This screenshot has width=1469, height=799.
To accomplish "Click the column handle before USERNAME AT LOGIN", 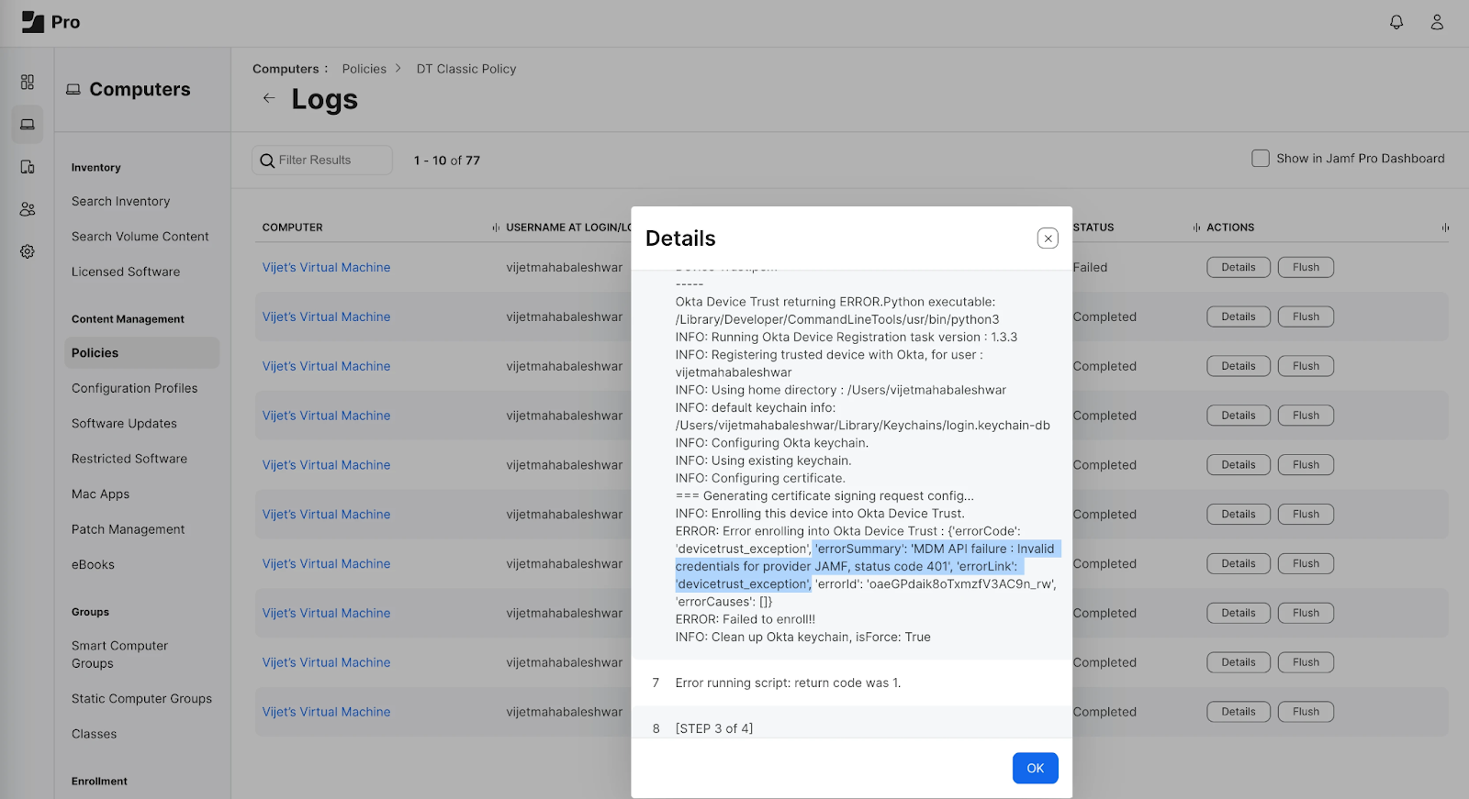I will tap(496, 227).
